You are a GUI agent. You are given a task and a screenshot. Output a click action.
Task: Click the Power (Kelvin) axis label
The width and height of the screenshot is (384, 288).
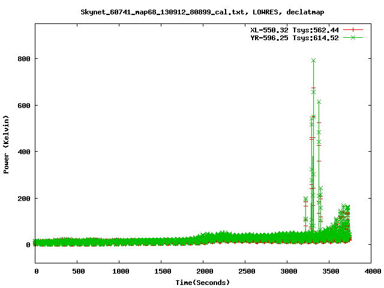pos(6,145)
